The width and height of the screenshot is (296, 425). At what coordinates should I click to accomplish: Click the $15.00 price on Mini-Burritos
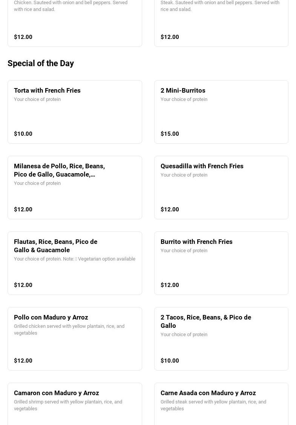[x=170, y=134]
